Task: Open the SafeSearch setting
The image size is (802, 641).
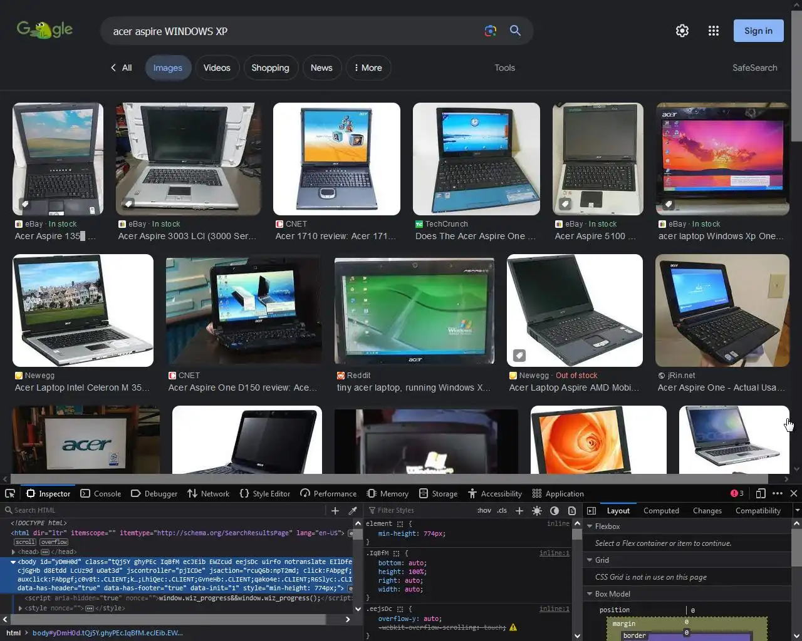Action: 755,68
